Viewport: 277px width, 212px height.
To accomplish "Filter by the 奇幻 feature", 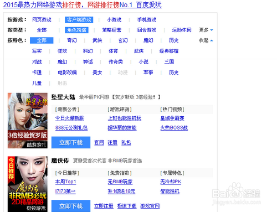I will (x=72, y=40).
